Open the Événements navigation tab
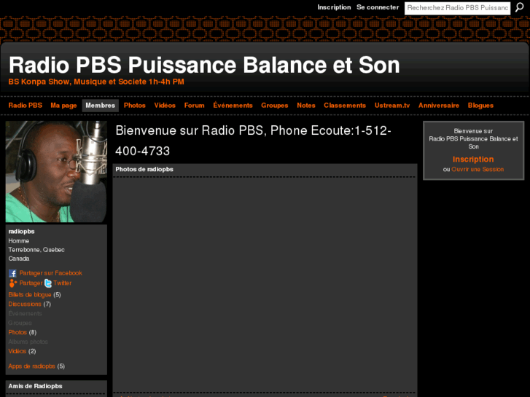530x397 pixels. (x=233, y=106)
